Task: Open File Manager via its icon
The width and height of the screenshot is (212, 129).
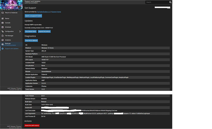Action: point(2,35)
